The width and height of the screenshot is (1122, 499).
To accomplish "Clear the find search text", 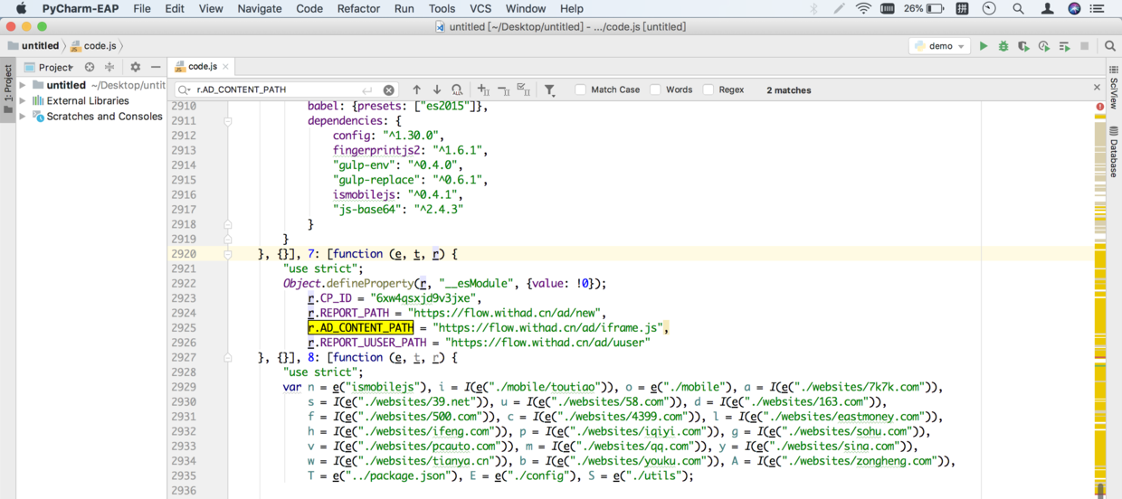I will (x=388, y=89).
